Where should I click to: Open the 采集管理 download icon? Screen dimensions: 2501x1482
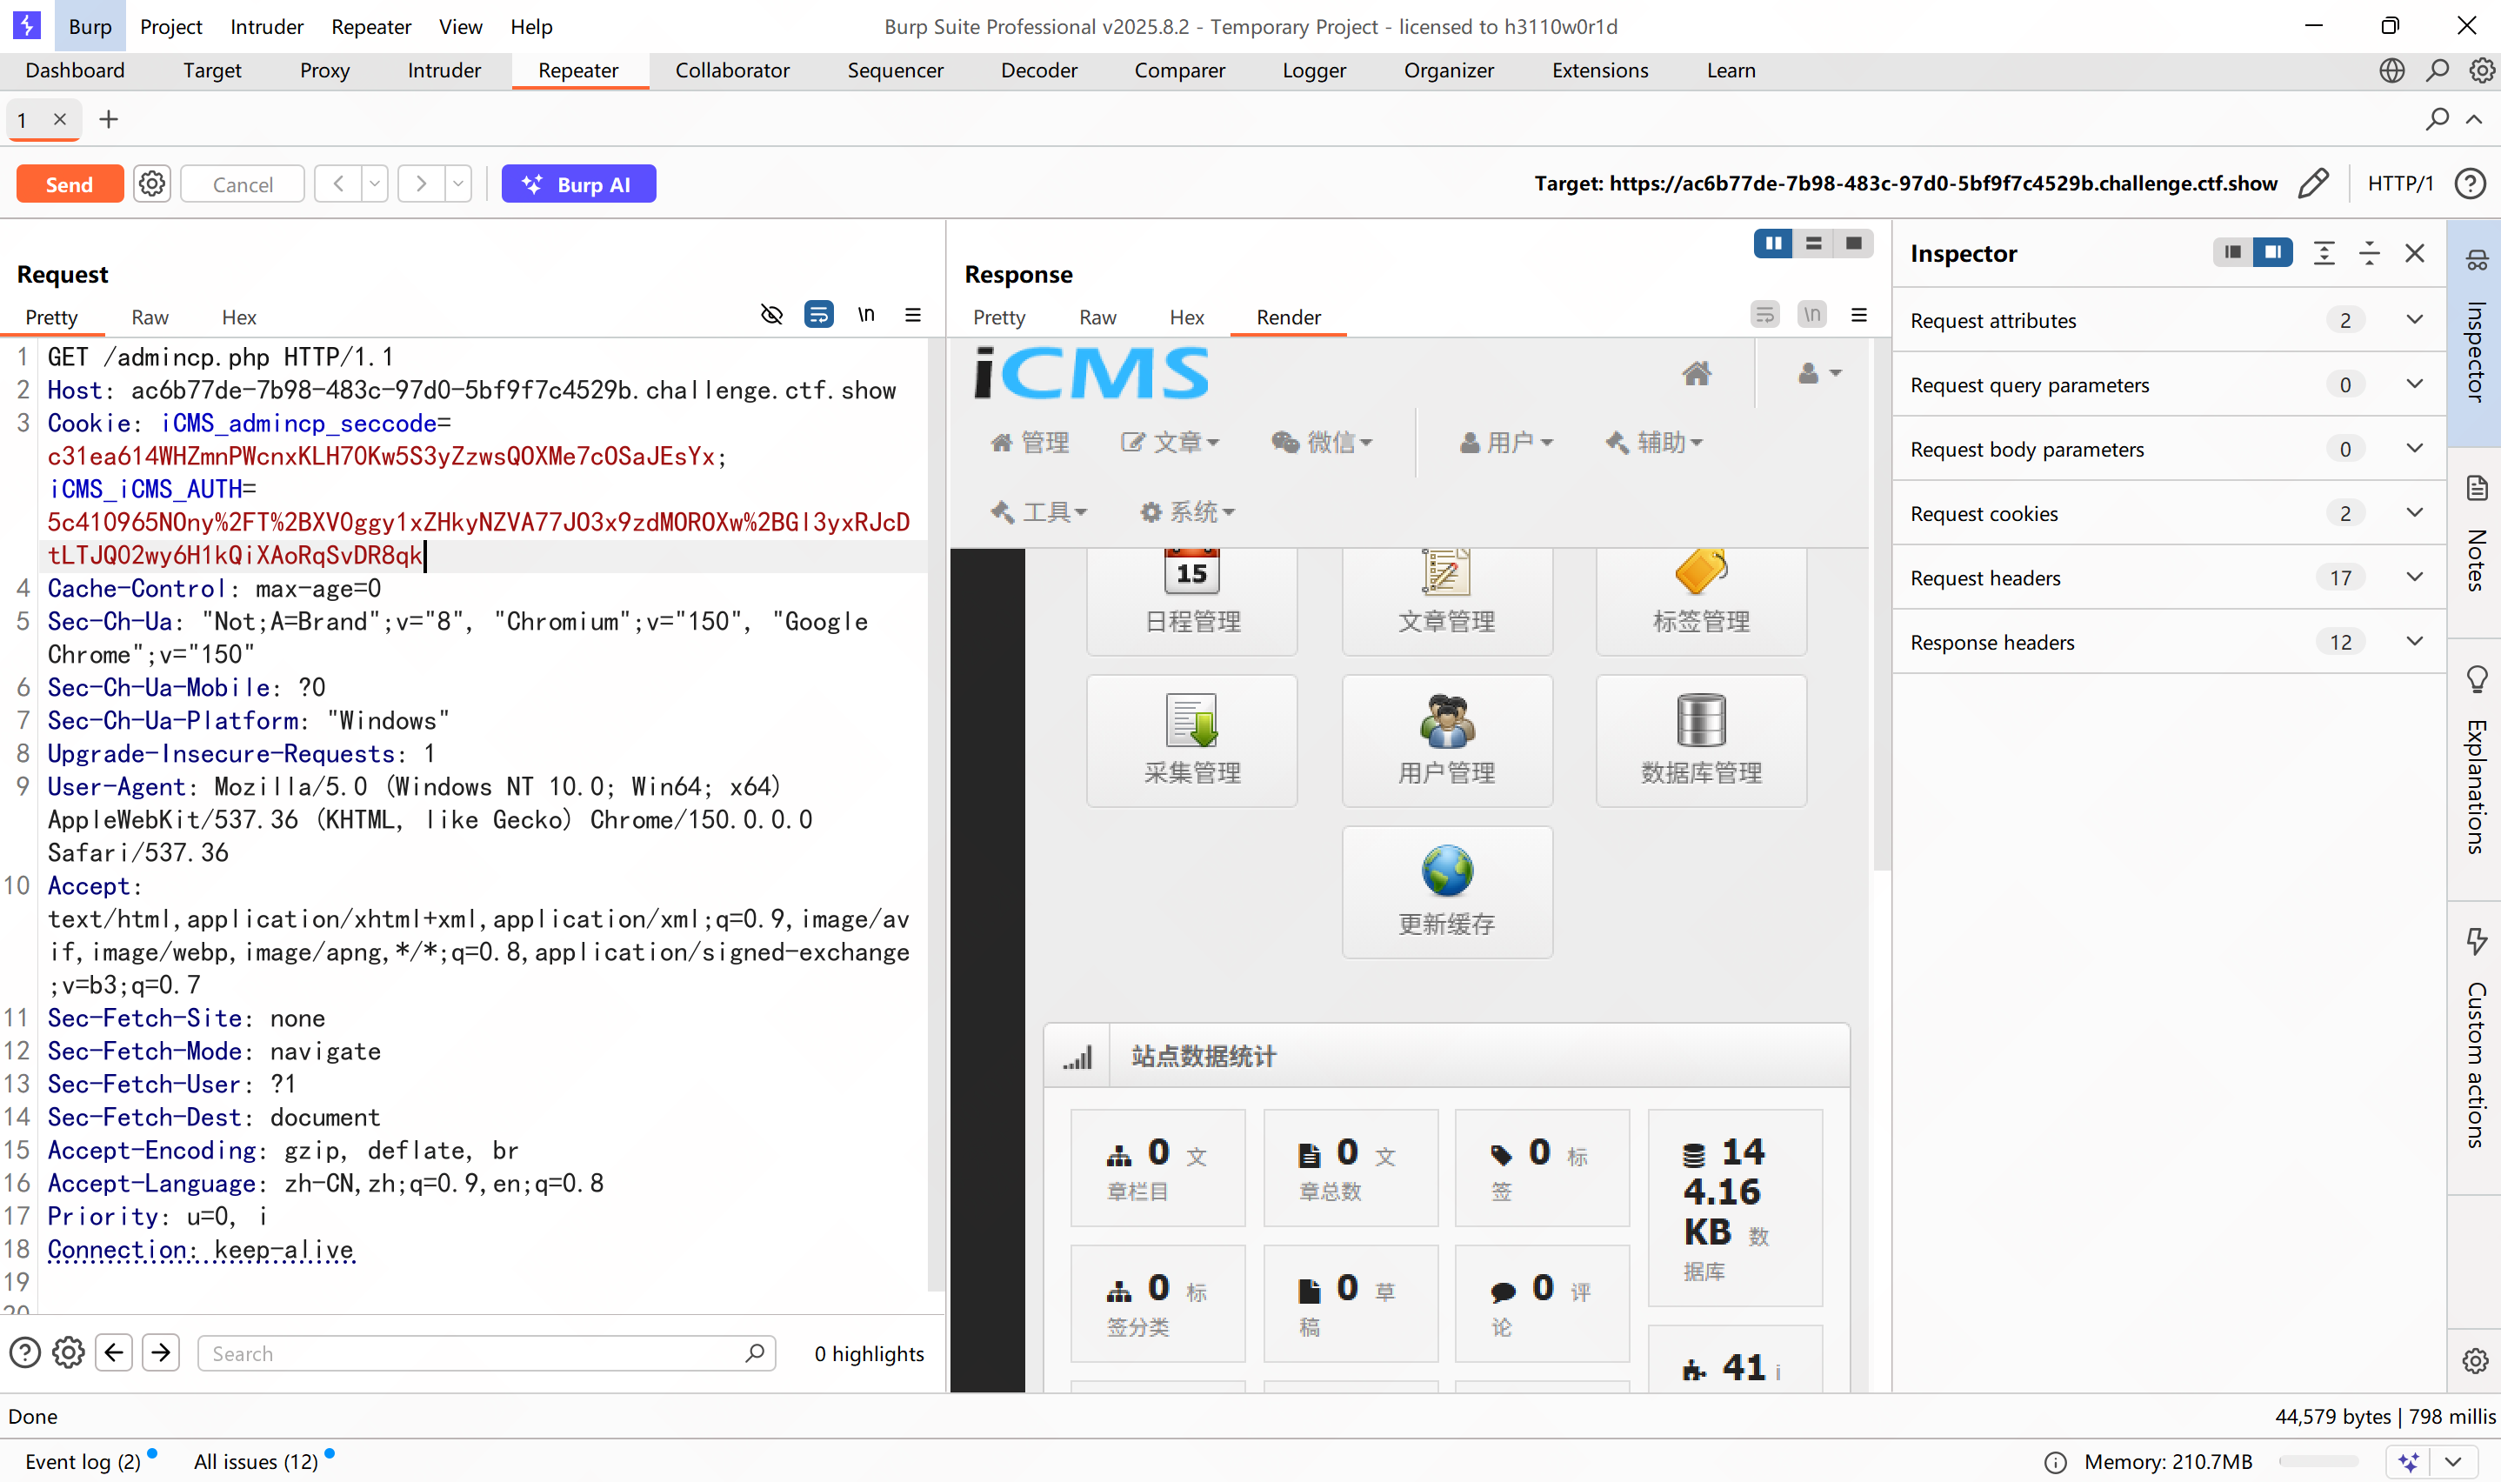click(x=1192, y=720)
